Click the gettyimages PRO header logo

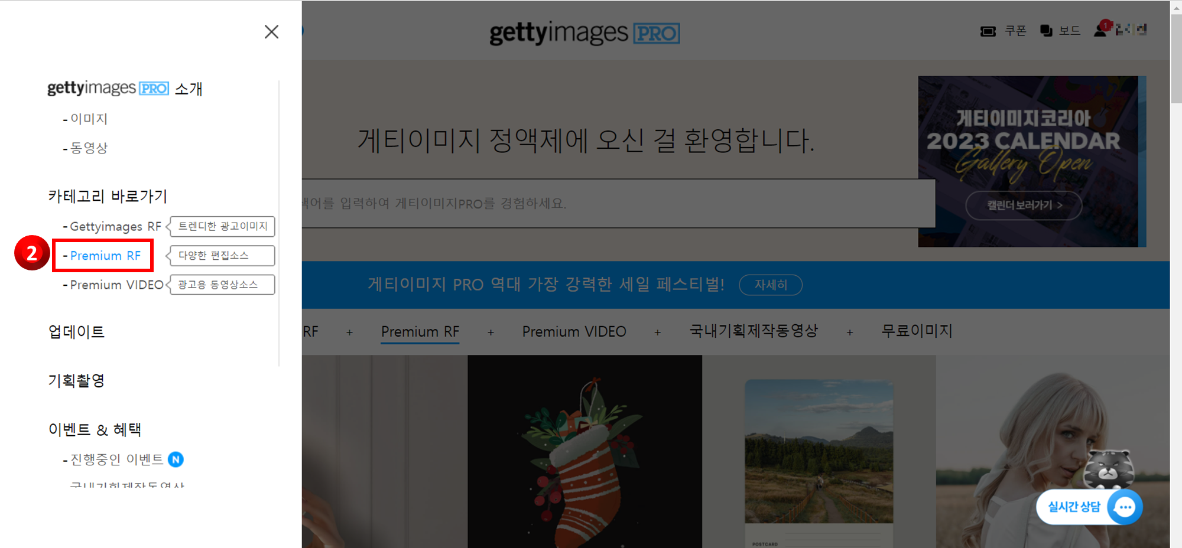click(584, 33)
